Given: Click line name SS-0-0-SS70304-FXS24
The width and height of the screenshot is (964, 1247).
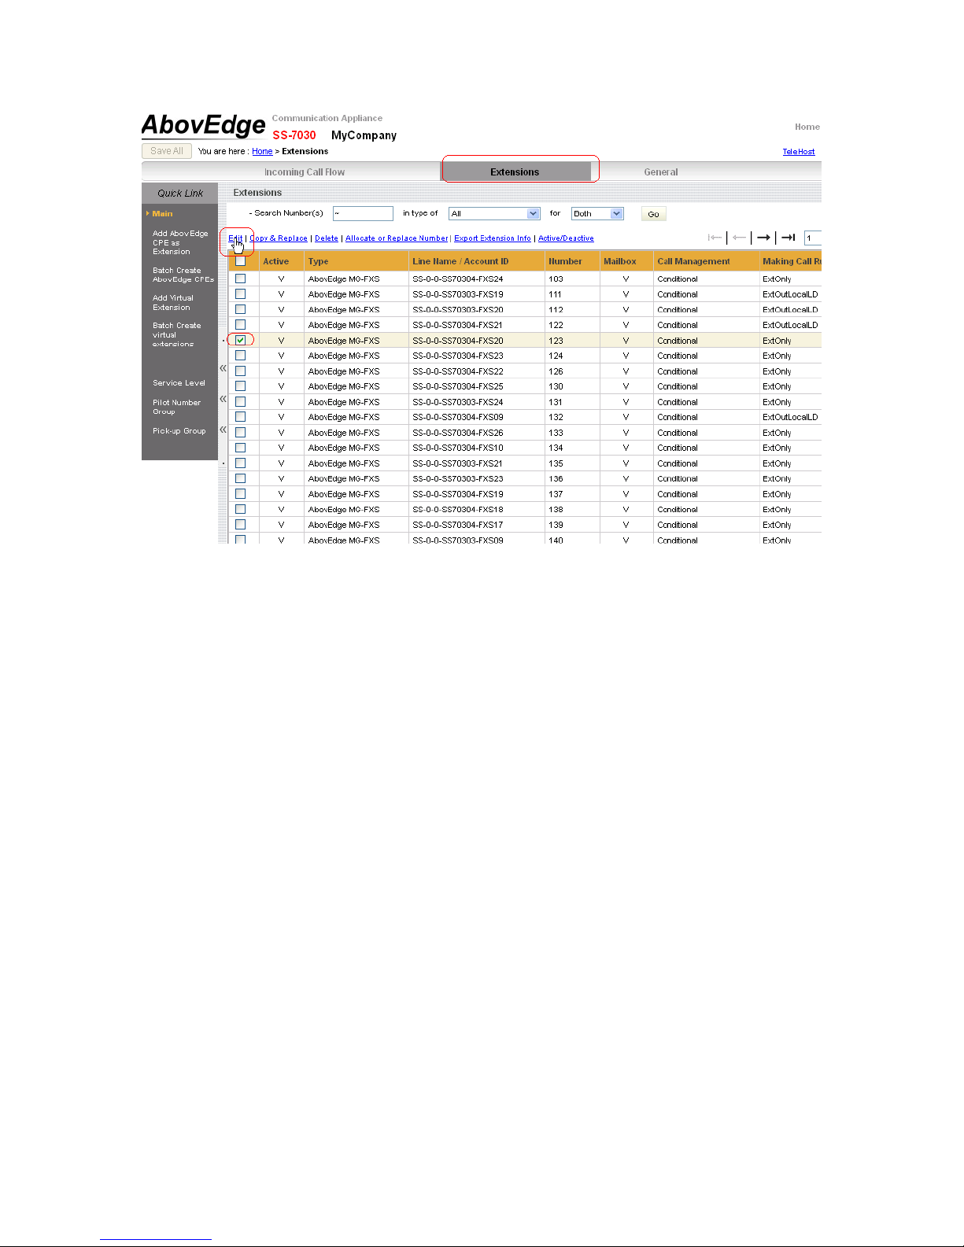Looking at the screenshot, I should [x=458, y=279].
